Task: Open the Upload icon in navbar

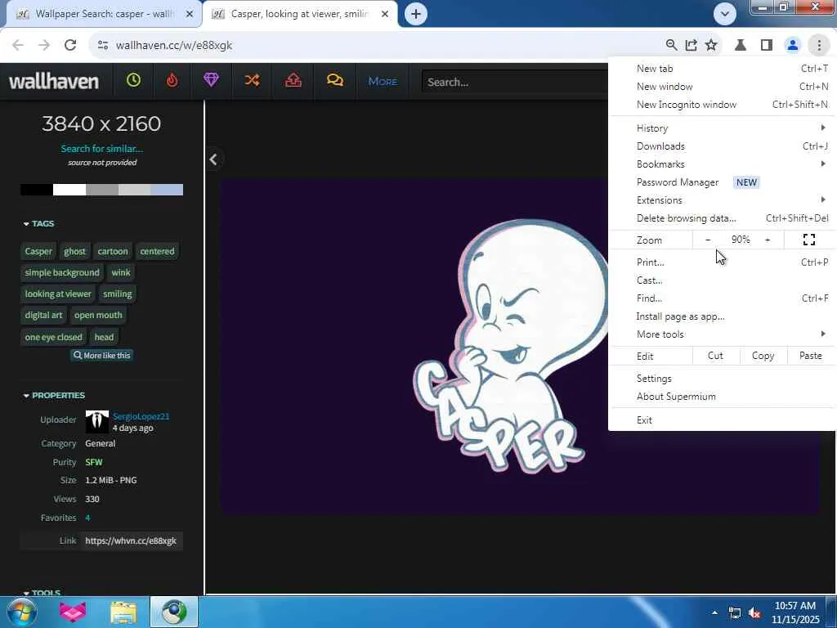Action: point(293,81)
